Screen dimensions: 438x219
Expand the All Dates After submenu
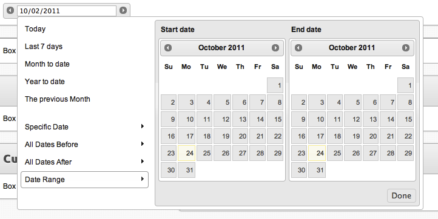click(x=84, y=162)
